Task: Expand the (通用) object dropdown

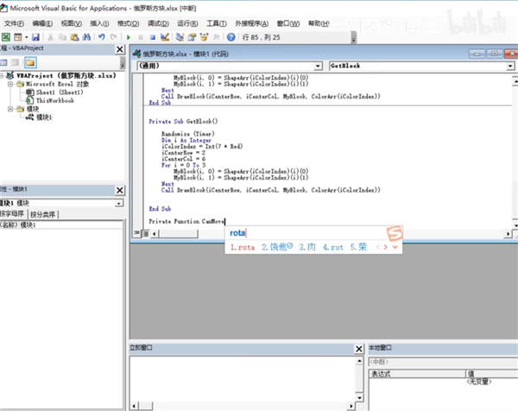Action: (319, 66)
